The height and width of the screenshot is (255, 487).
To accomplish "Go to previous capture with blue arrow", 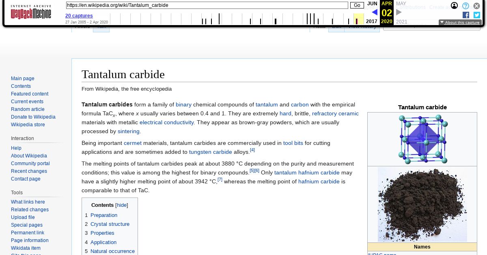I will [x=375, y=12].
